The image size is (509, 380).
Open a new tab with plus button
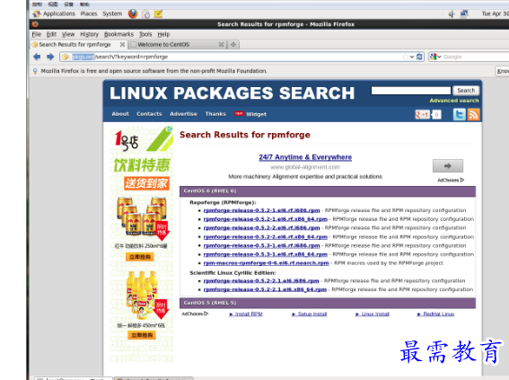coord(233,45)
